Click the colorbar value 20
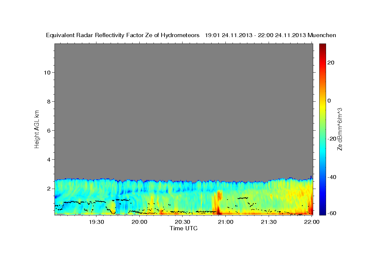Screen dimensions: 387x258 click(331, 63)
